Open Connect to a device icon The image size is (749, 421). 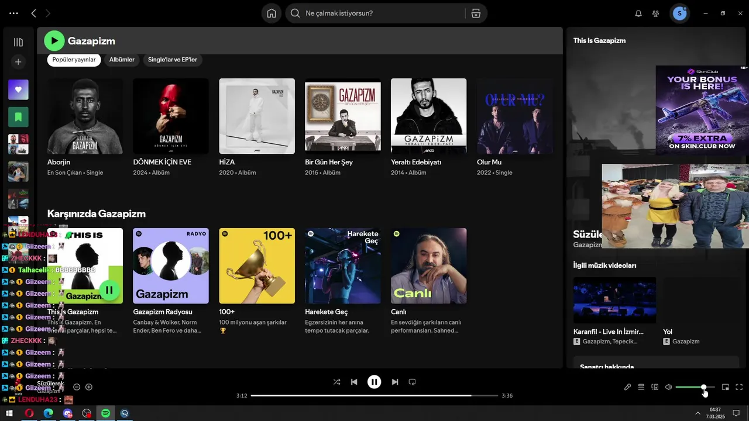655,387
